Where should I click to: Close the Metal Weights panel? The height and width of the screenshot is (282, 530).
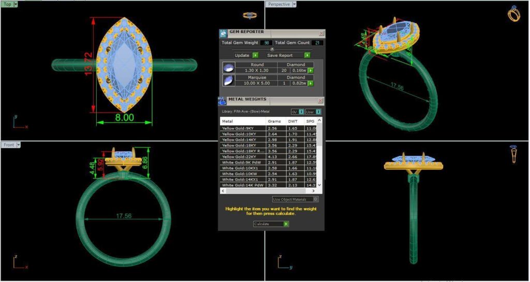tap(320, 101)
